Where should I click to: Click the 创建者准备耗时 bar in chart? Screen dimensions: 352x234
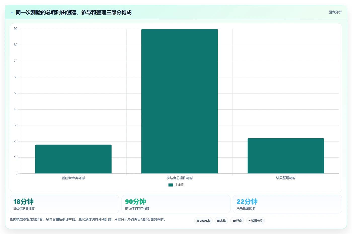click(x=73, y=159)
